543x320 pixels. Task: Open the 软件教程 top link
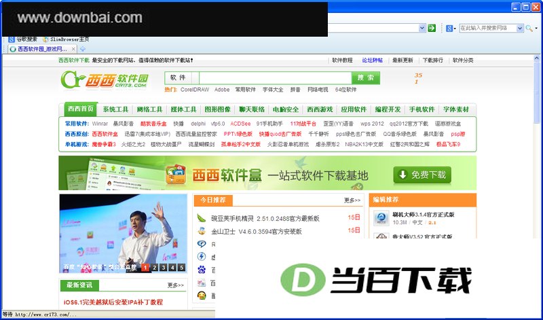coord(342,60)
